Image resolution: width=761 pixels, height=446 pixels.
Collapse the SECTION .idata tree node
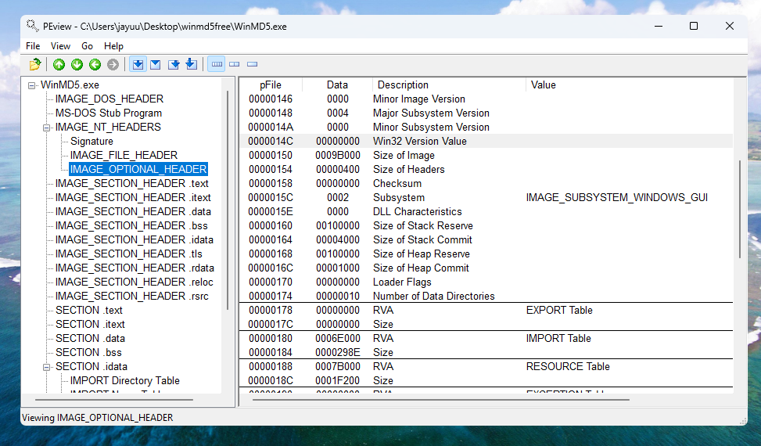[x=47, y=367]
